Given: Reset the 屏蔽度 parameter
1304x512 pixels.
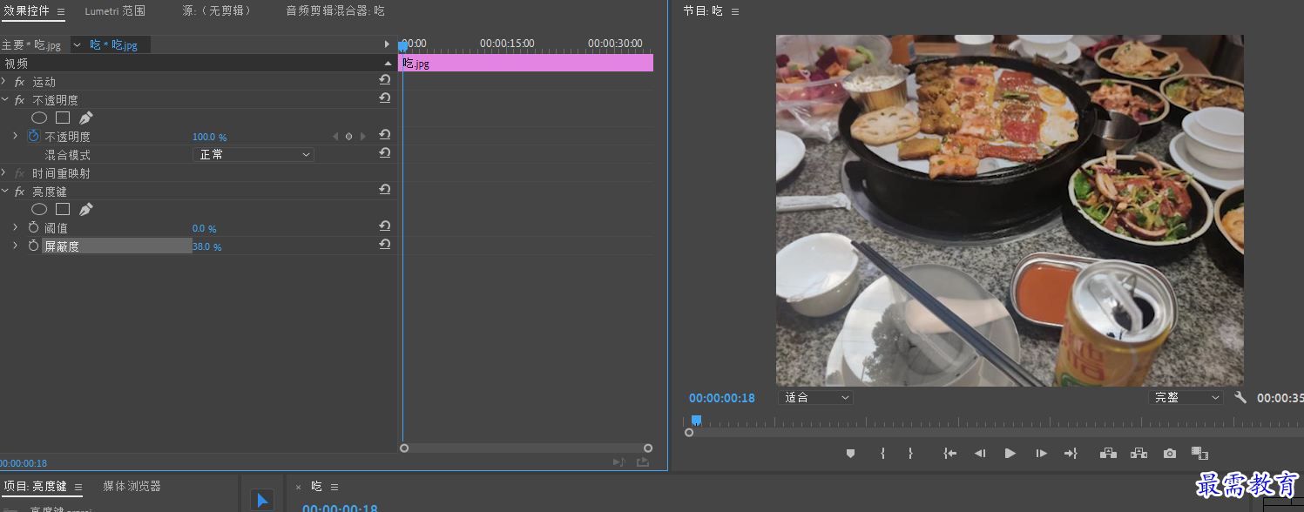Looking at the screenshot, I should (384, 246).
